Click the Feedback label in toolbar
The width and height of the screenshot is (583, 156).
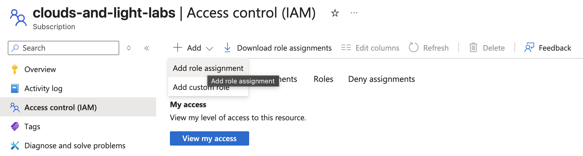pyautogui.click(x=555, y=48)
